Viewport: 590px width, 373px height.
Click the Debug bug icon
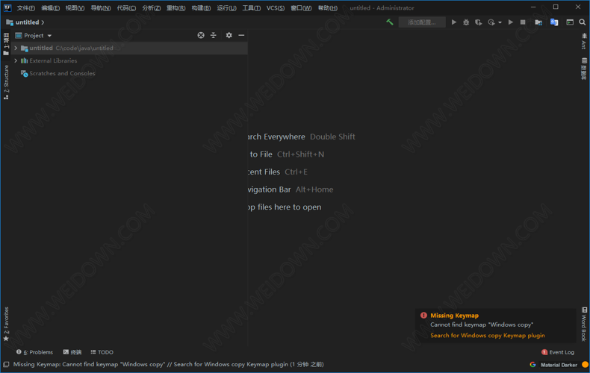[x=466, y=22]
